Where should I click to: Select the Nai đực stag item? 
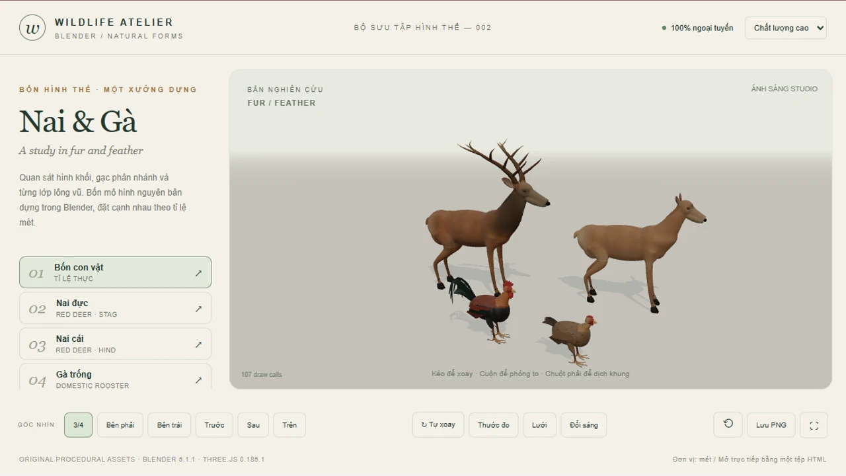coord(116,308)
